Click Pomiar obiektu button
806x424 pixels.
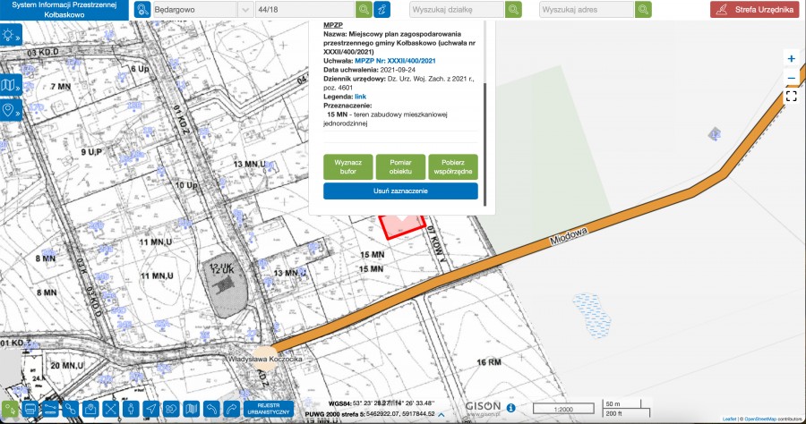coord(400,167)
